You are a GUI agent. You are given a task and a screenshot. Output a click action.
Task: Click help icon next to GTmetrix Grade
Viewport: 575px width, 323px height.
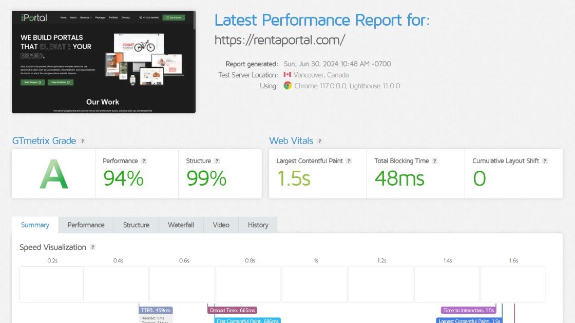coord(83,141)
